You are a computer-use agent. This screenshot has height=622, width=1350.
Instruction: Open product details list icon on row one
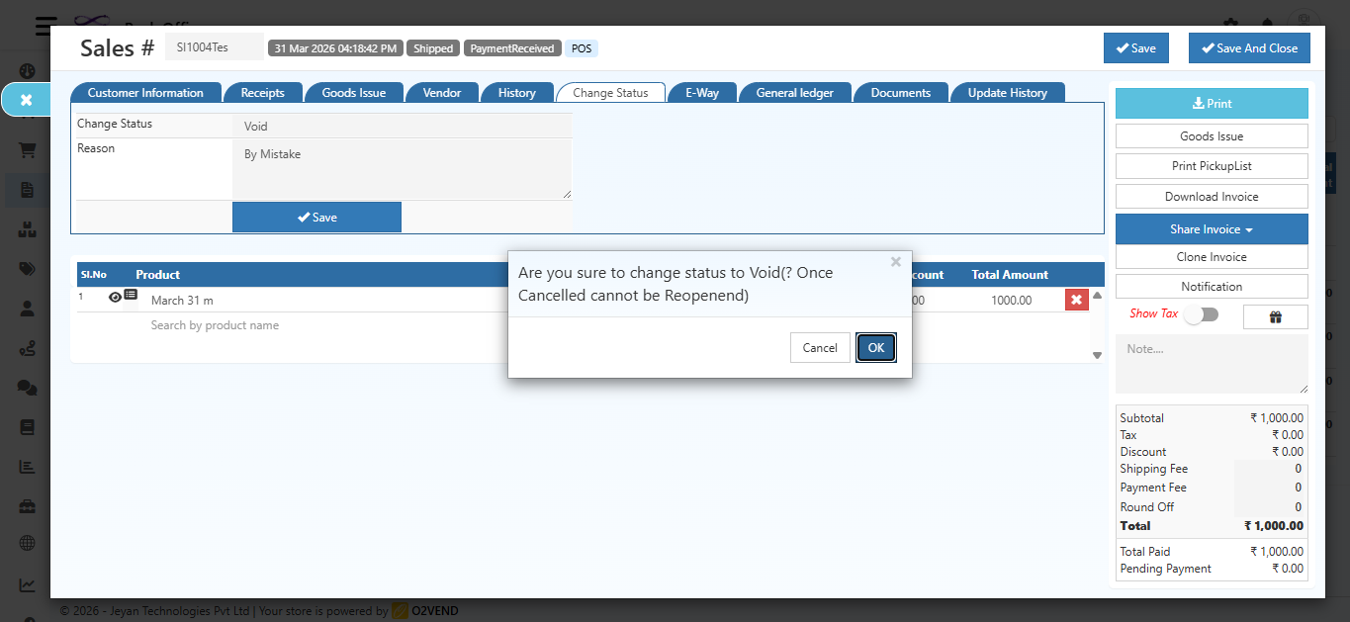(129, 296)
